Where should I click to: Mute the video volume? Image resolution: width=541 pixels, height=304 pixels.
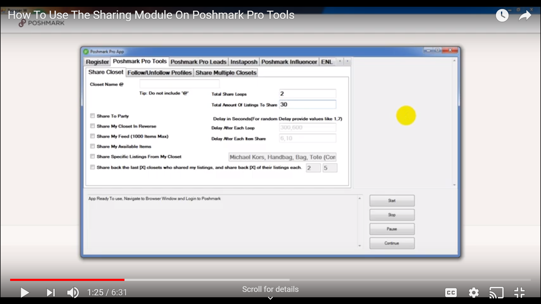pyautogui.click(x=73, y=292)
